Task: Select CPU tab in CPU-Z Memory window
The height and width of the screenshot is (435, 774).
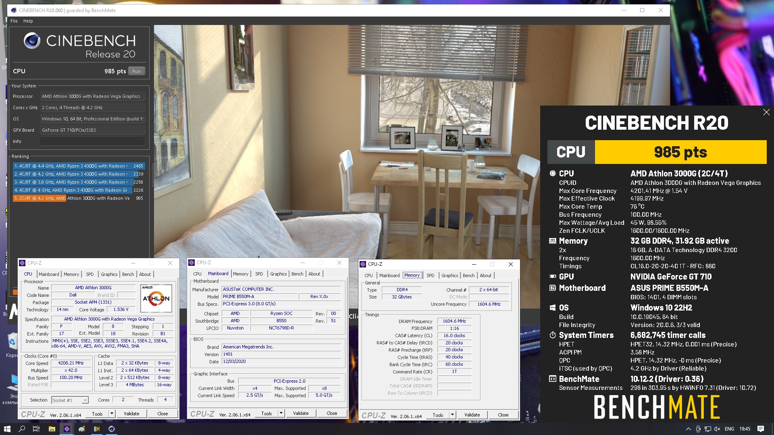Action: point(368,275)
